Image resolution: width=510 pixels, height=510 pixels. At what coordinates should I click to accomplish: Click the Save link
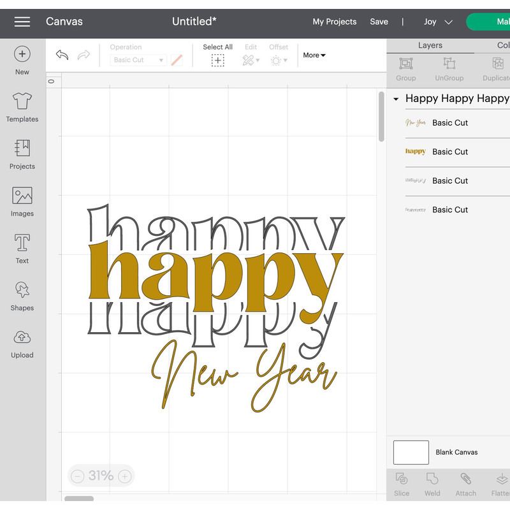click(x=379, y=21)
